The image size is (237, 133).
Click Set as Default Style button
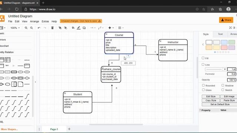[220, 104]
